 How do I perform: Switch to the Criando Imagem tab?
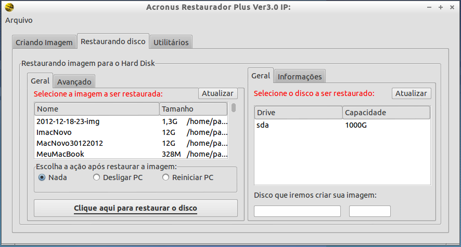click(x=44, y=42)
